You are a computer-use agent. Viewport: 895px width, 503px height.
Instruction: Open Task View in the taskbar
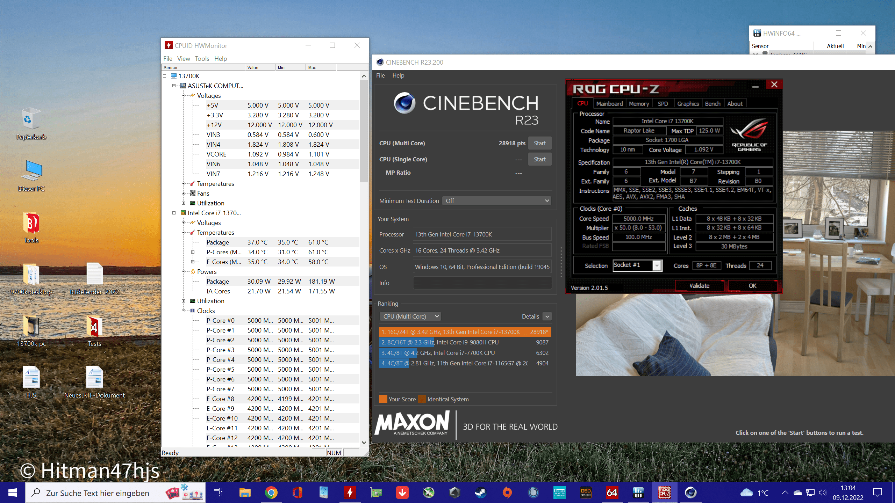pos(218,493)
